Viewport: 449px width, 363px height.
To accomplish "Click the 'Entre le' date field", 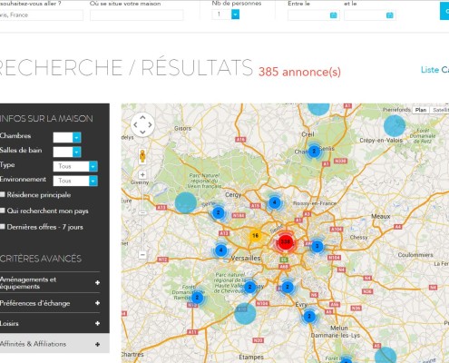I will coord(314,15).
